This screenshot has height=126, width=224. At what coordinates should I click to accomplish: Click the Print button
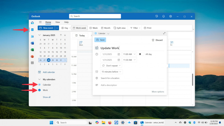click(x=148, y=28)
